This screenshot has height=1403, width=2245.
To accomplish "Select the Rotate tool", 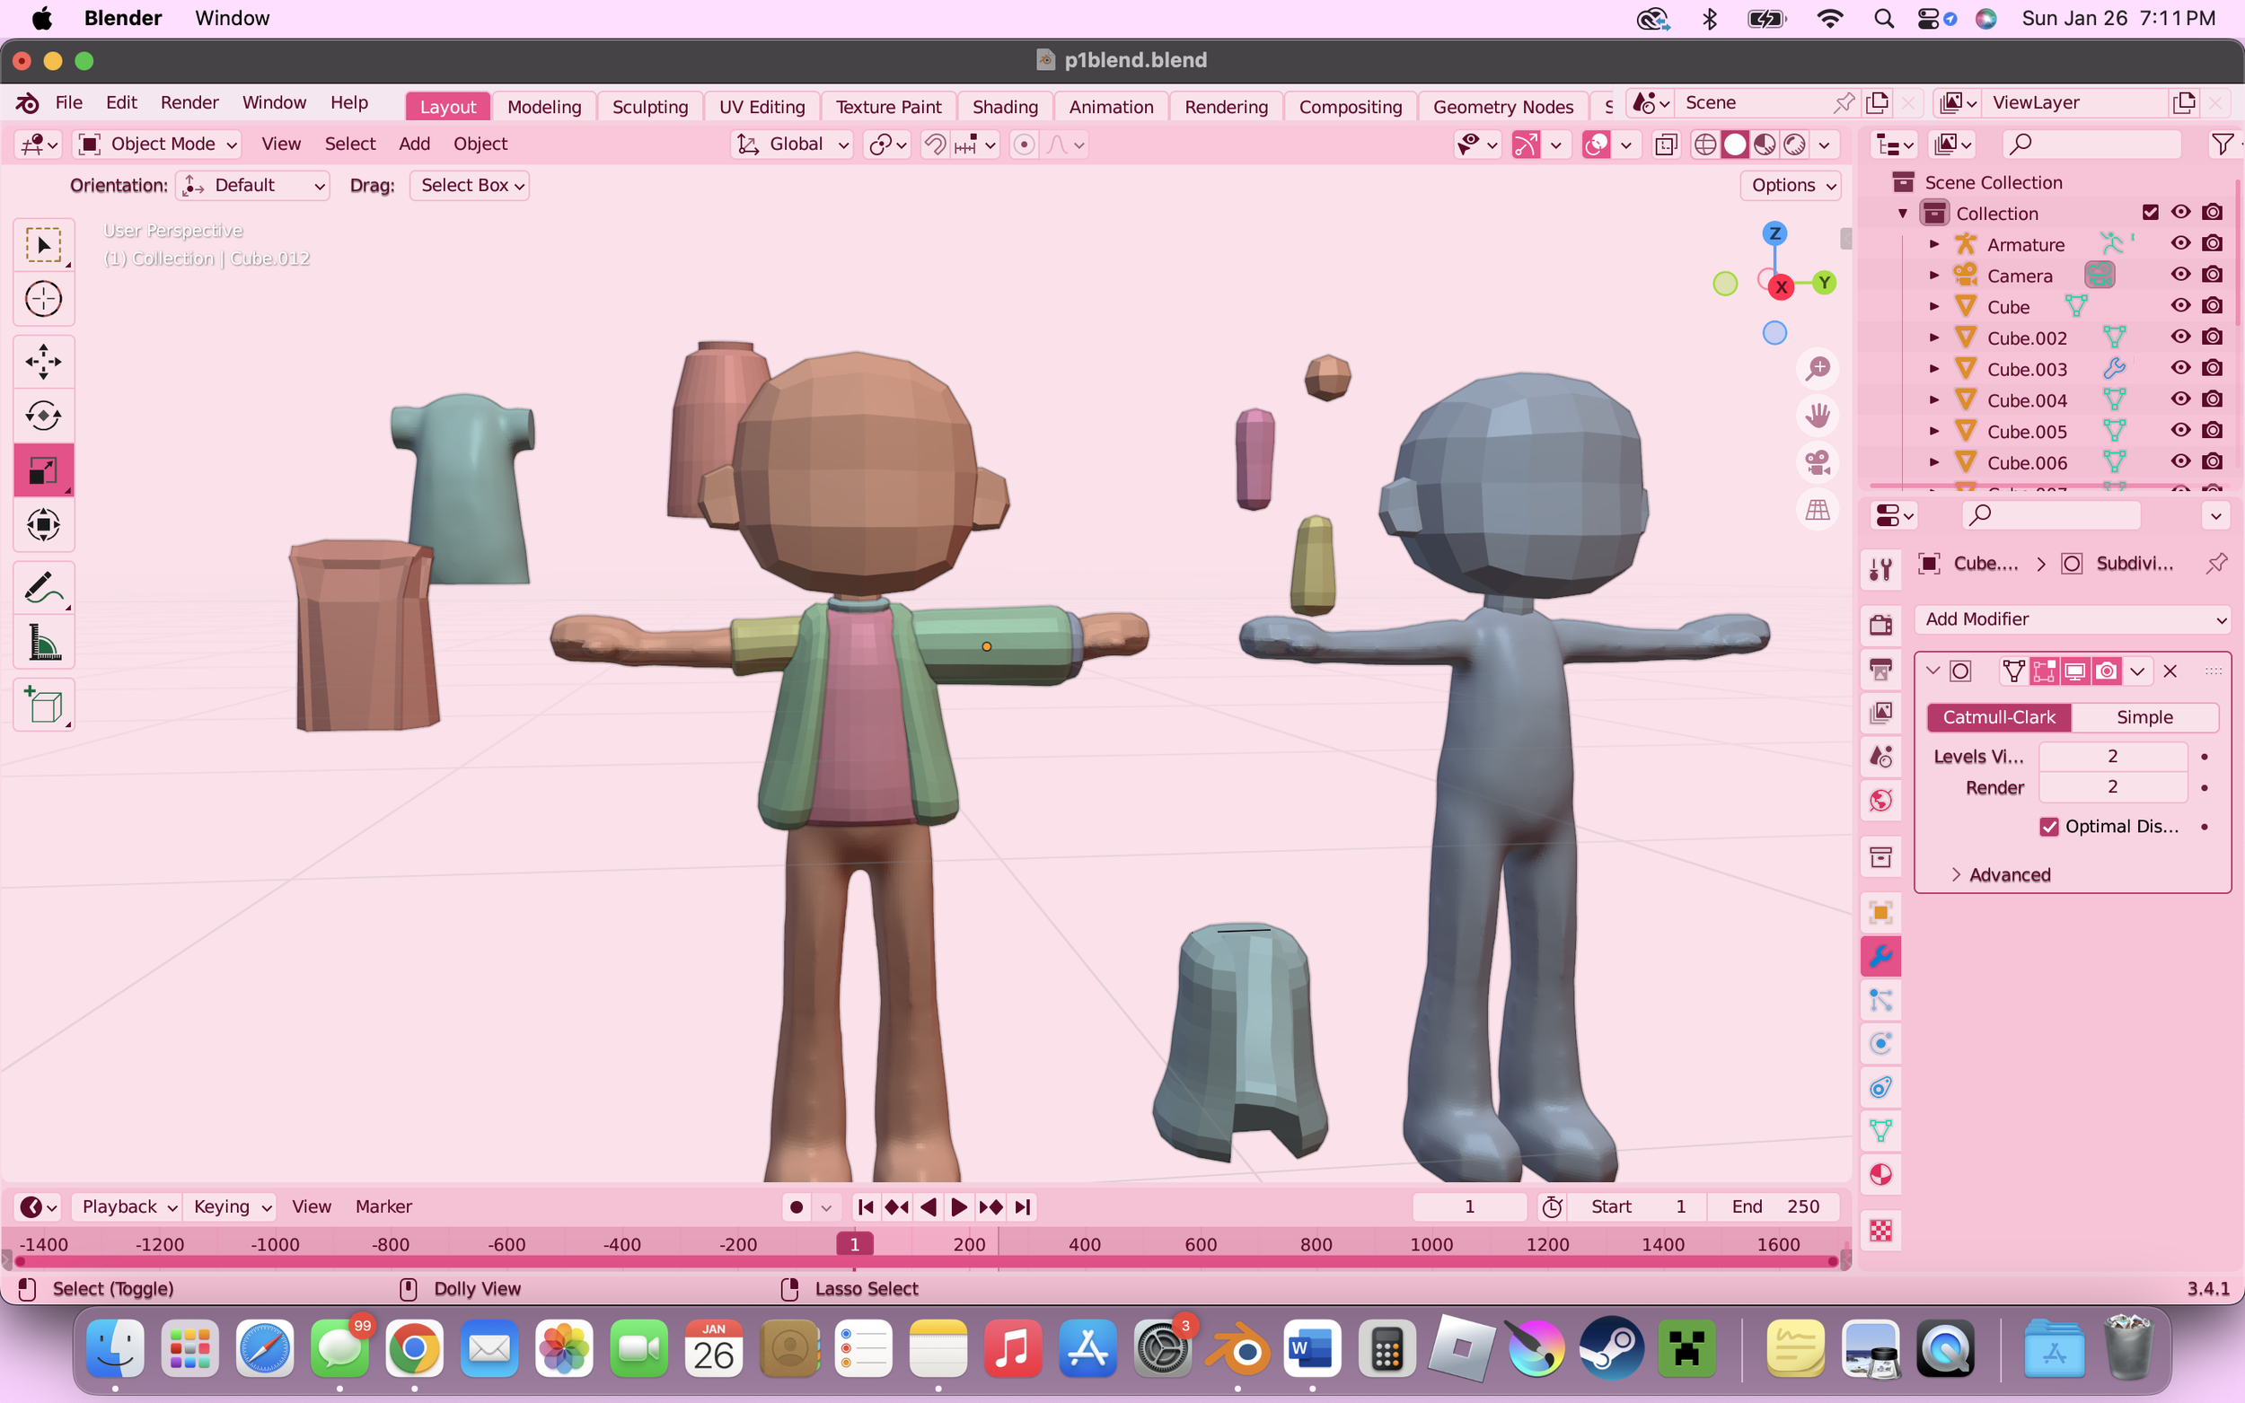I will point(43,416).
